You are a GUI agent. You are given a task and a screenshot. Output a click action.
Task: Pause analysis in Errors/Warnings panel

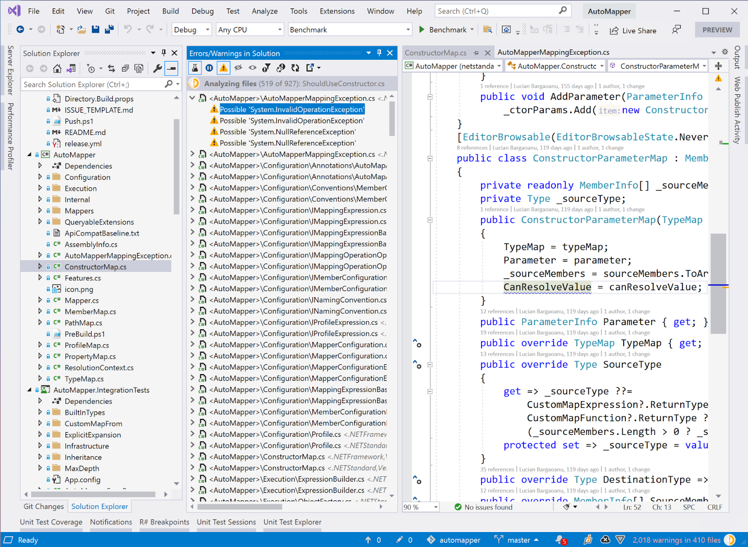(209, 68)
